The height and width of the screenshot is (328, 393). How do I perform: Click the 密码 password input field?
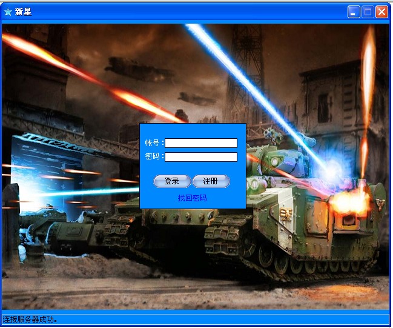pyautogui.click(x=201, y=157)
